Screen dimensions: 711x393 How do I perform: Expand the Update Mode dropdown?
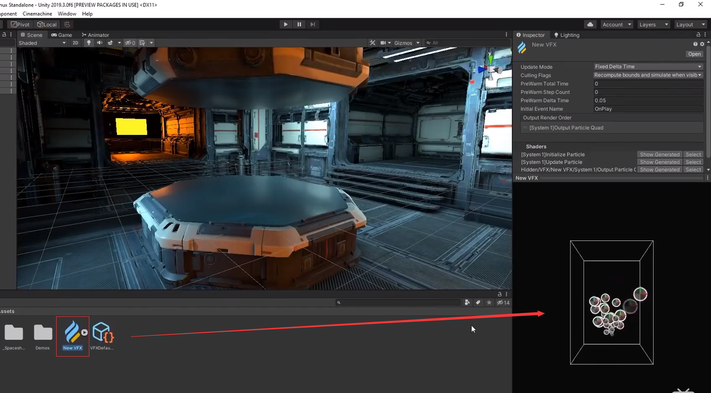(x=648, y=67)
